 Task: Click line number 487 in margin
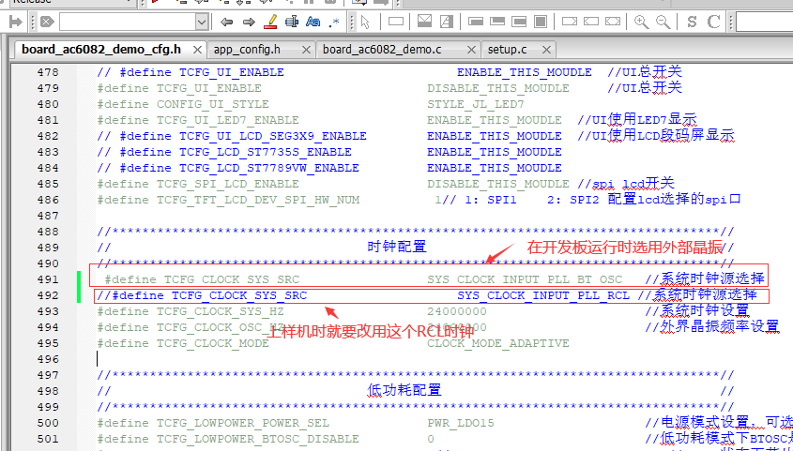(x=48, y=216)
